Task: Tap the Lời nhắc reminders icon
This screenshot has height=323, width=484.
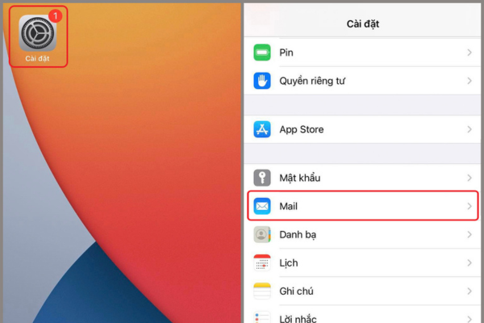Action: click(262, 317)
